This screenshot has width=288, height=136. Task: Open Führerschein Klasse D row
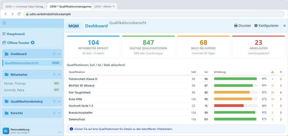pyautogui.click(x=176, y=79)
